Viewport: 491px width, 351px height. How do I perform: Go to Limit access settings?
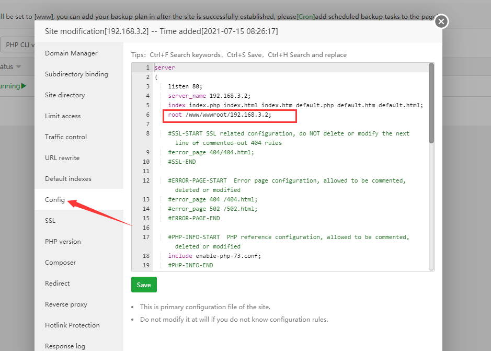click(x=63, y=116)
